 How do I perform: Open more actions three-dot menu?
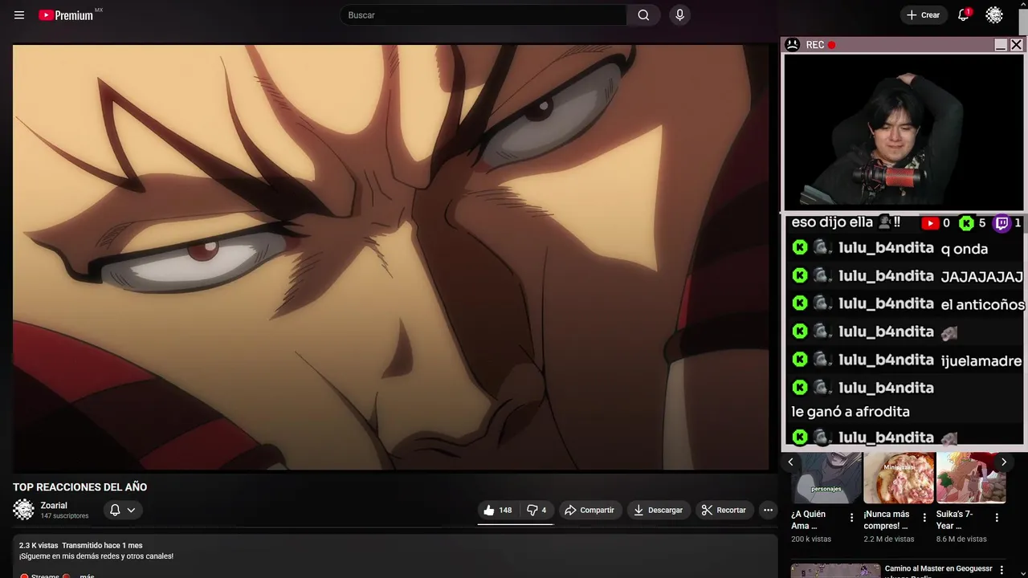tap(768, 510)
